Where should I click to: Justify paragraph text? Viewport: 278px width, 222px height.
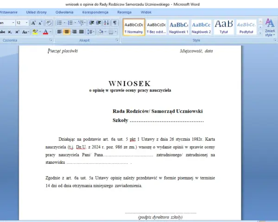coord(82,32)
